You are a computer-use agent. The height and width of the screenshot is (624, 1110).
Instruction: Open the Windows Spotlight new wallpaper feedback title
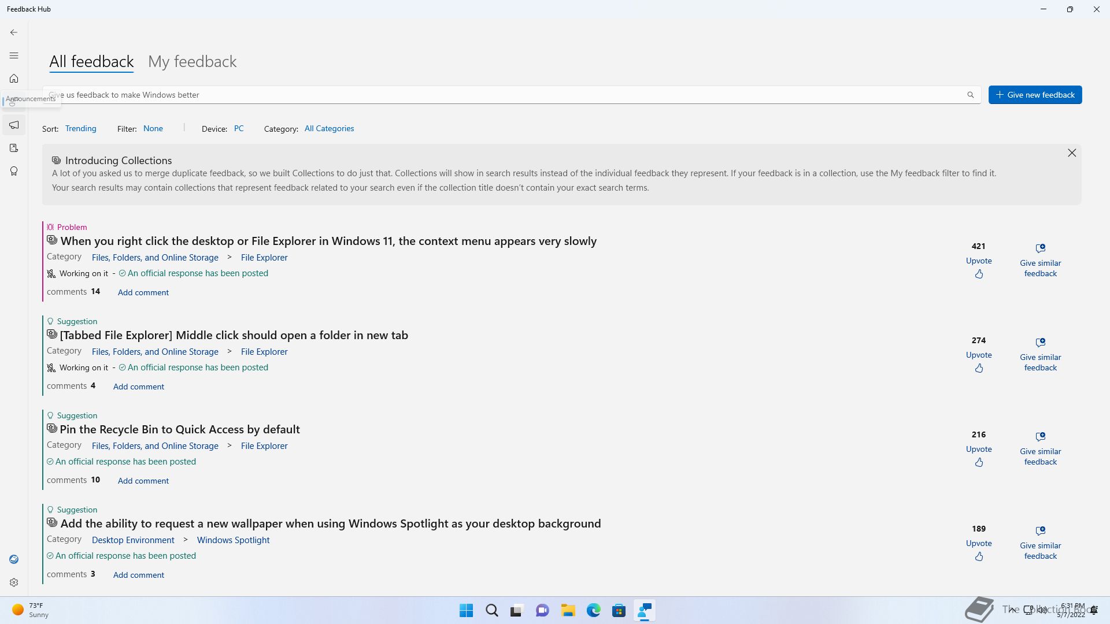pos(331,523)
